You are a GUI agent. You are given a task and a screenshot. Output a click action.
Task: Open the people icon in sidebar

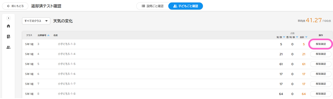click(8, 47)
